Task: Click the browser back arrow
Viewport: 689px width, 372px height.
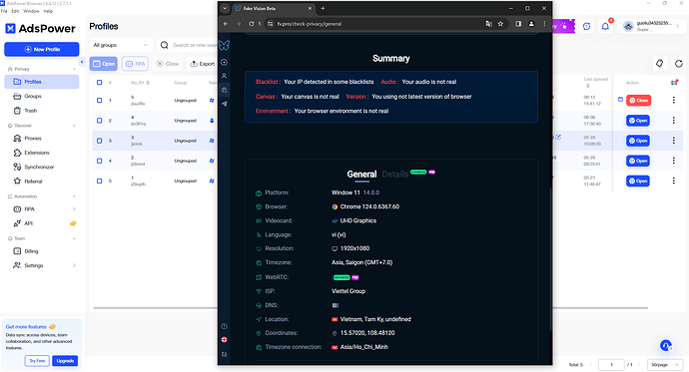Action: point(226,24)
